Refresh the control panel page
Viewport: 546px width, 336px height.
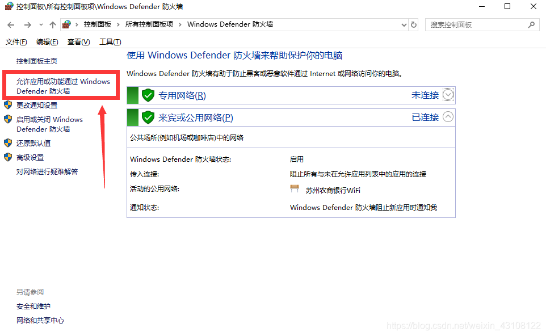click(414, 25)
